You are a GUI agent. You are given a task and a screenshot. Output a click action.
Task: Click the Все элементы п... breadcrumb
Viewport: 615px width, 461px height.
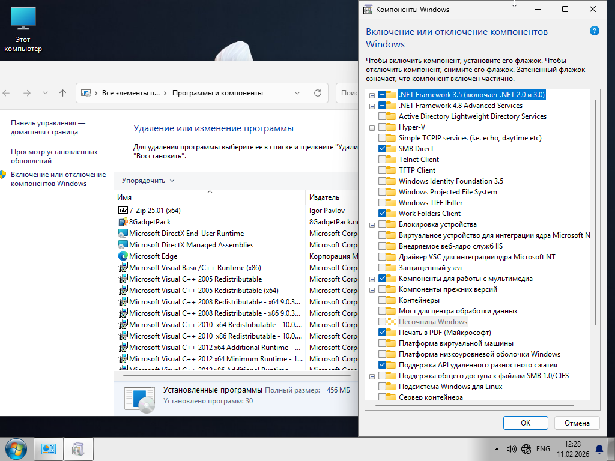point(130,93)
